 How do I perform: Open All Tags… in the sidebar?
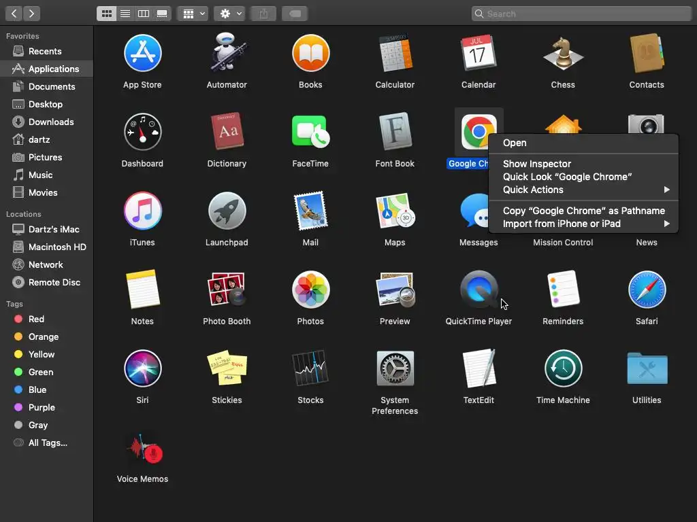pos(46,442)
